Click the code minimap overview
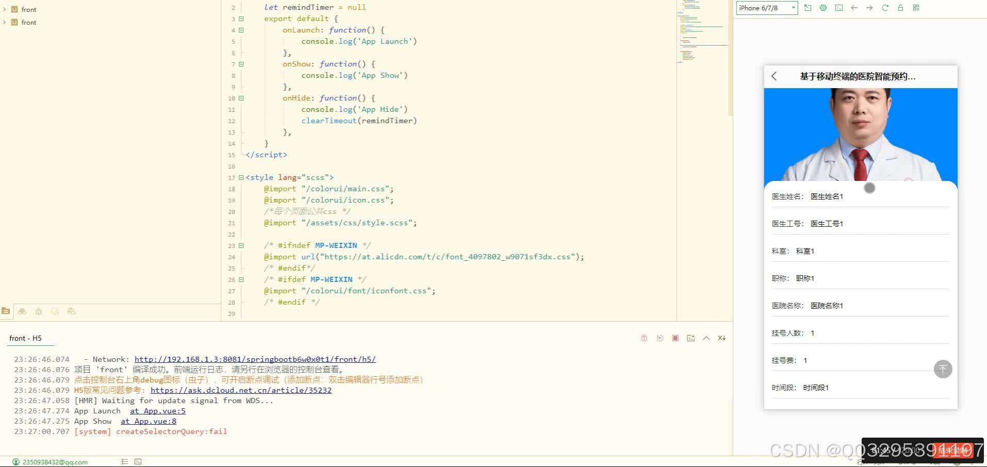 (702, 31)
